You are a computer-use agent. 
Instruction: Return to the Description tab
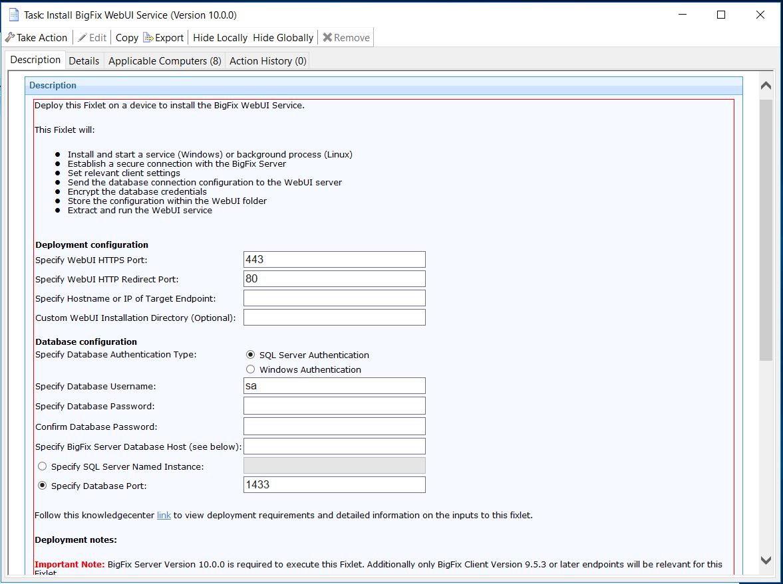coord(34,60)
